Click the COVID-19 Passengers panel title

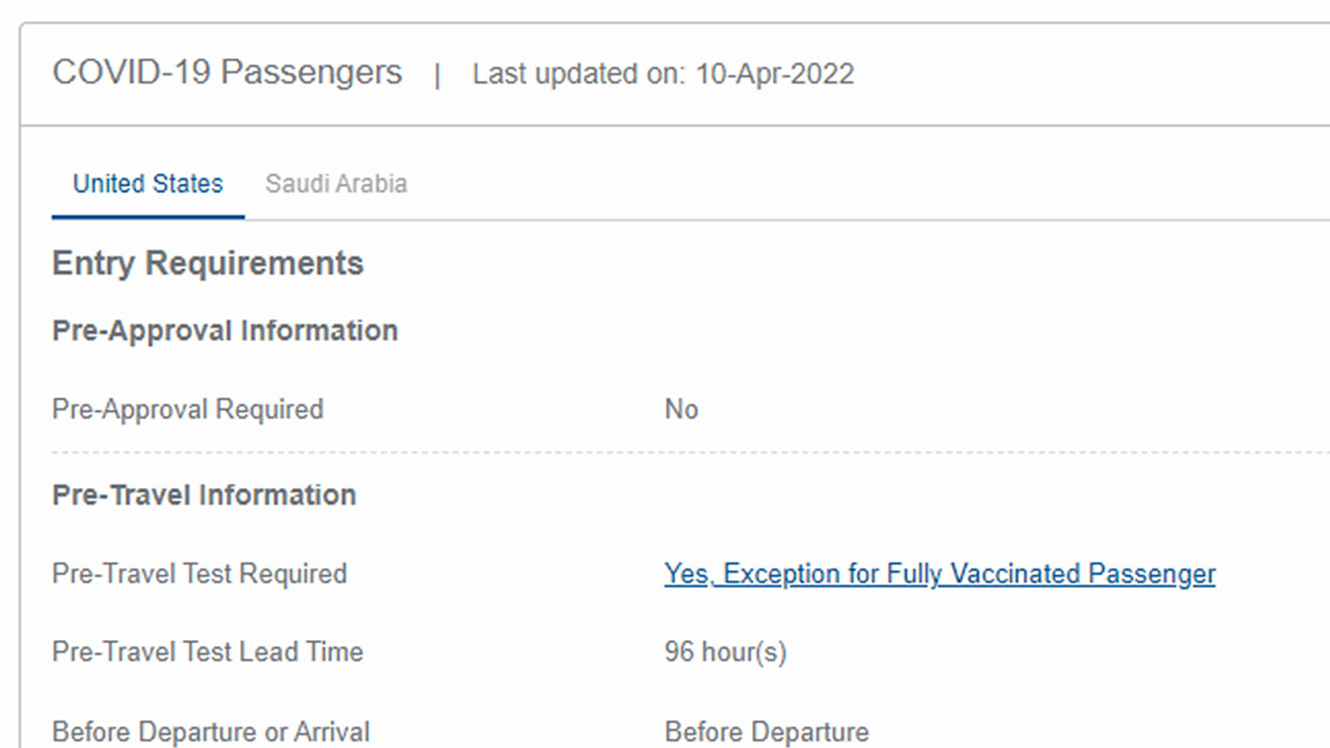point(227,73)
